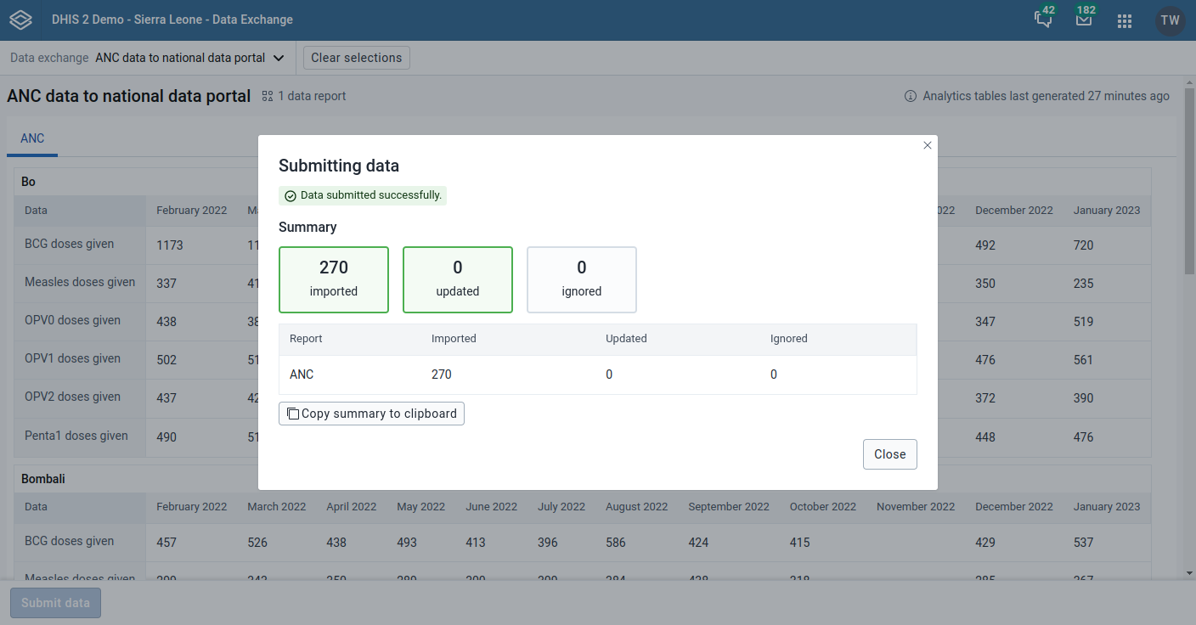Click the copy icon in clipboard button
The image size is (1196, 625).
point(292,414)
